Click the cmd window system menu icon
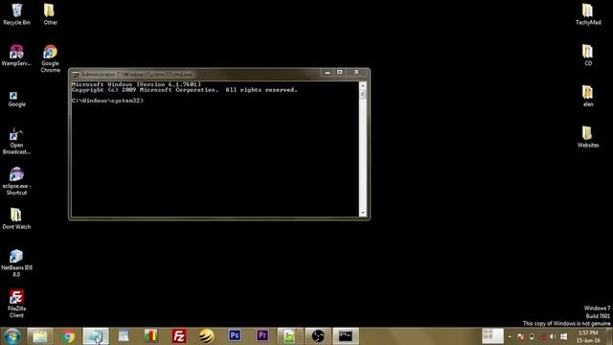613x345 pixels. [x=76, y=75]
